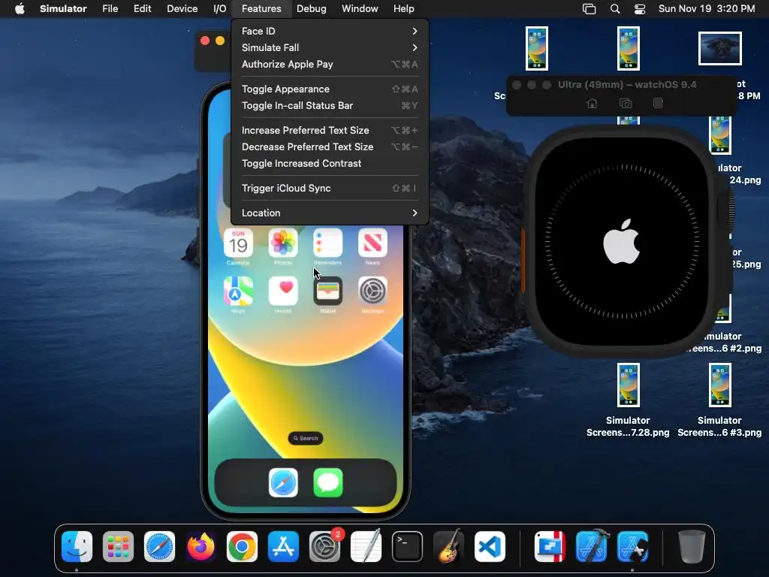The height and width of the screenshot is (577, 769).
Task: Open the Trash in the Dock
Action: point(692,546)
